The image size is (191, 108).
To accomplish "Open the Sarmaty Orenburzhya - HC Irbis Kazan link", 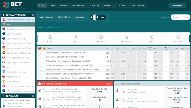I will 142,101.
